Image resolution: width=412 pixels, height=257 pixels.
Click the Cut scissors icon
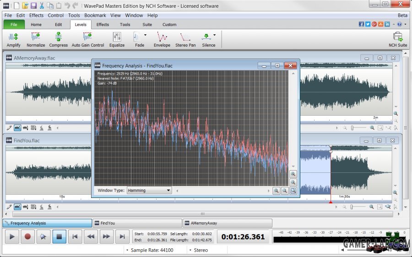(42, 5)
